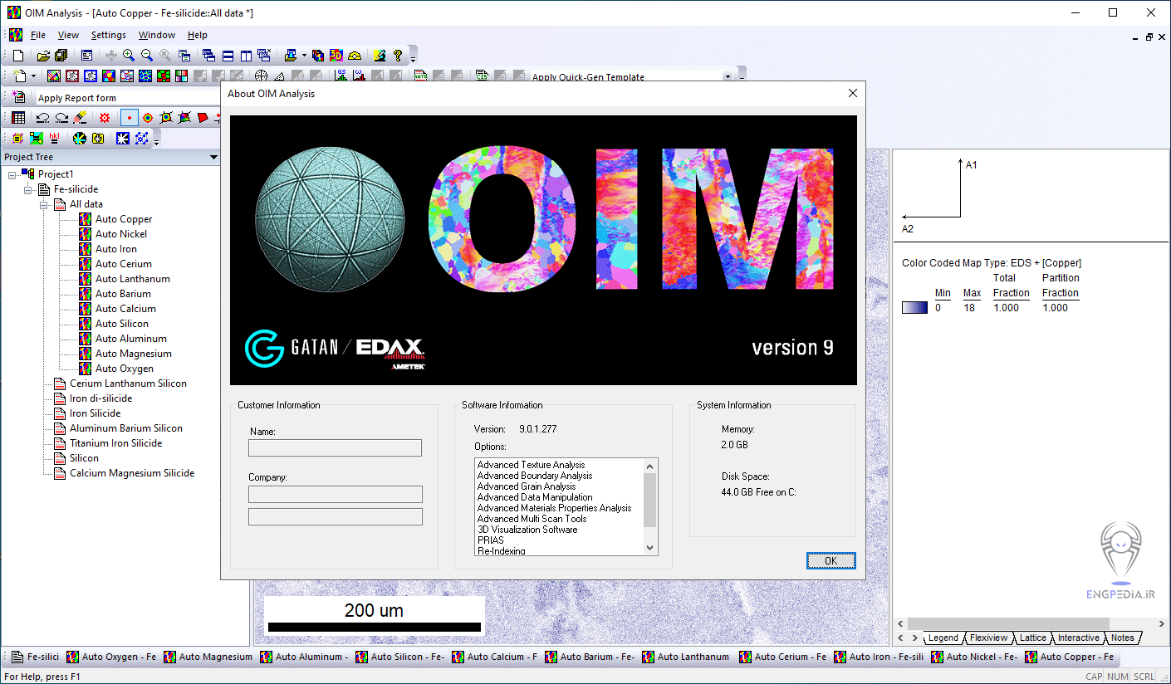Select the yellow unit cell icon
This screenshot has height=684, width=1171.
pos(17,138)
